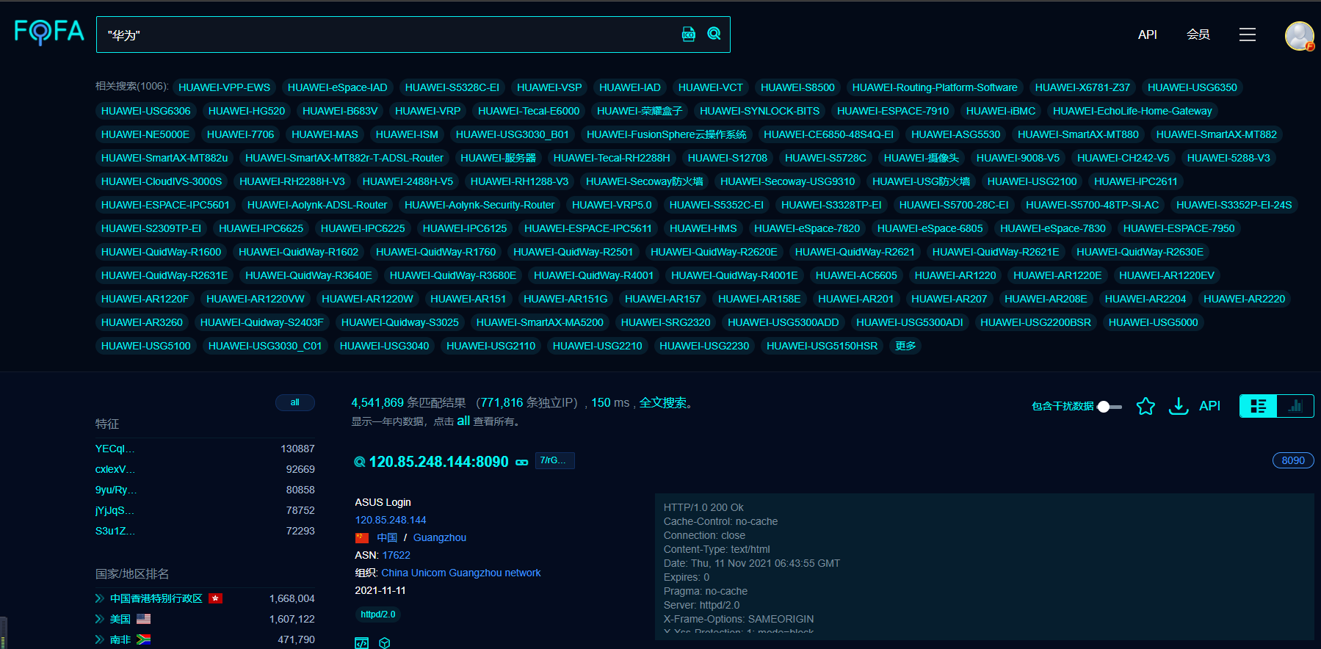Viewport: 1321px width, 649px height.
Task: Click IP link 120.85.248.144
Action: (390, 520)
